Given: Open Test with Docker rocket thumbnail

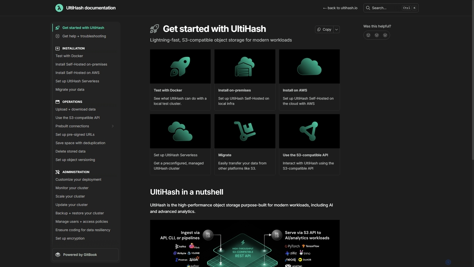Looking at the screenshot, I should 180,66.
